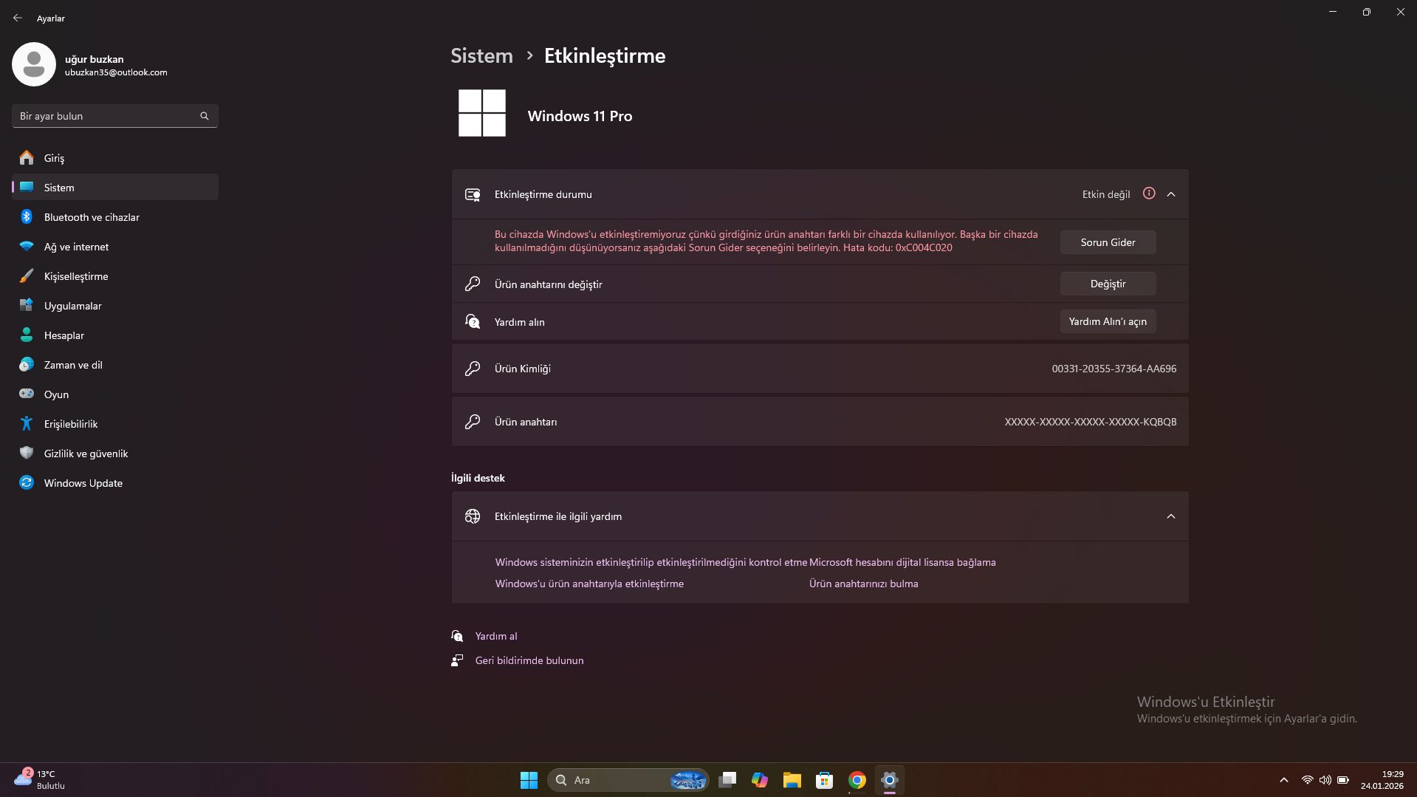Open Uygulamalar settings page
This screenshot has height=797, width=1417.
[x=115, y=305]
